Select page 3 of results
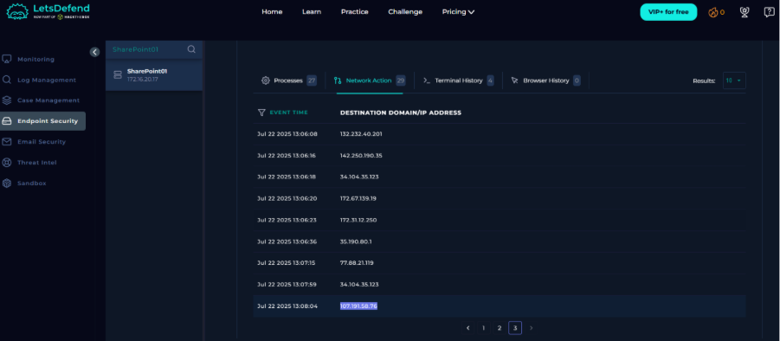 515,328
